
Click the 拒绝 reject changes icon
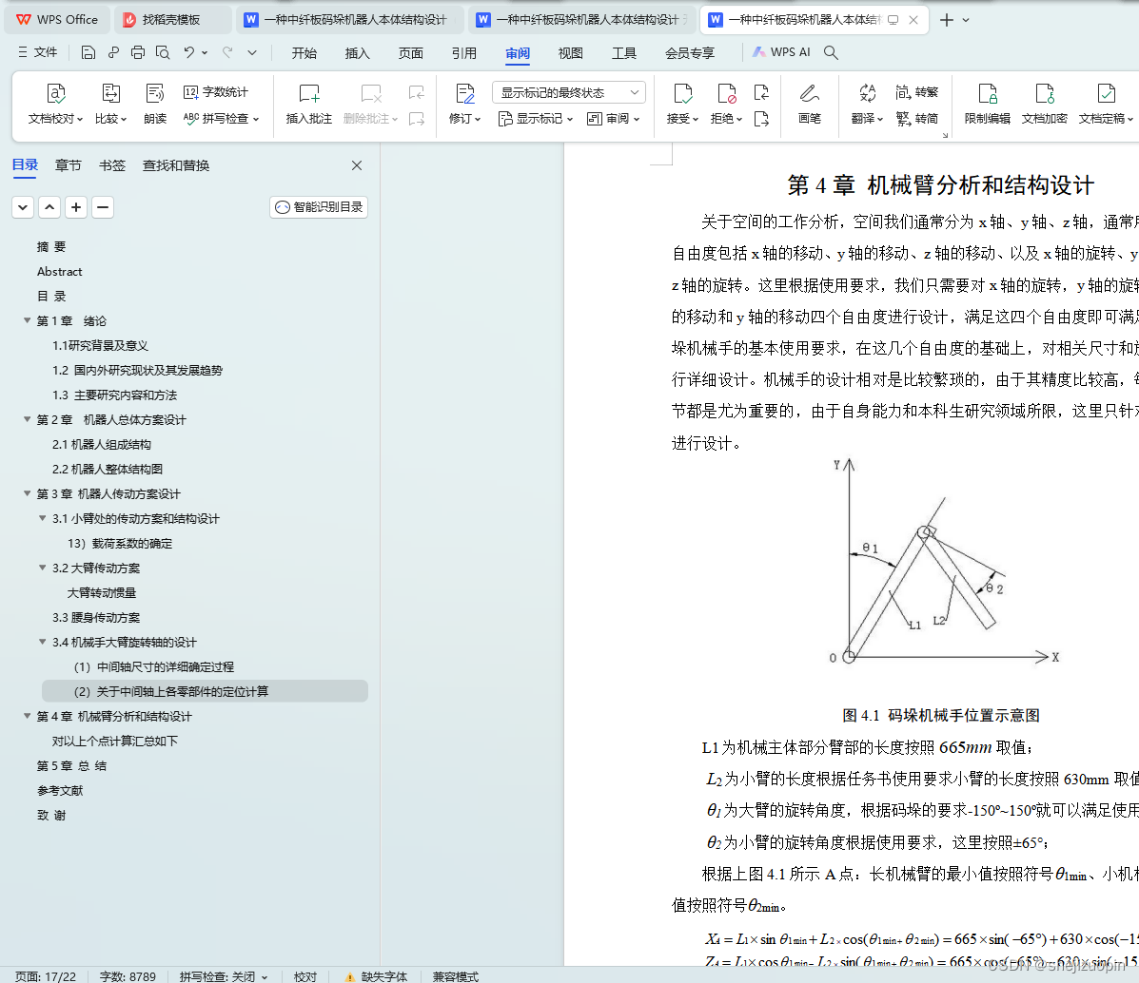coord(726,93)
